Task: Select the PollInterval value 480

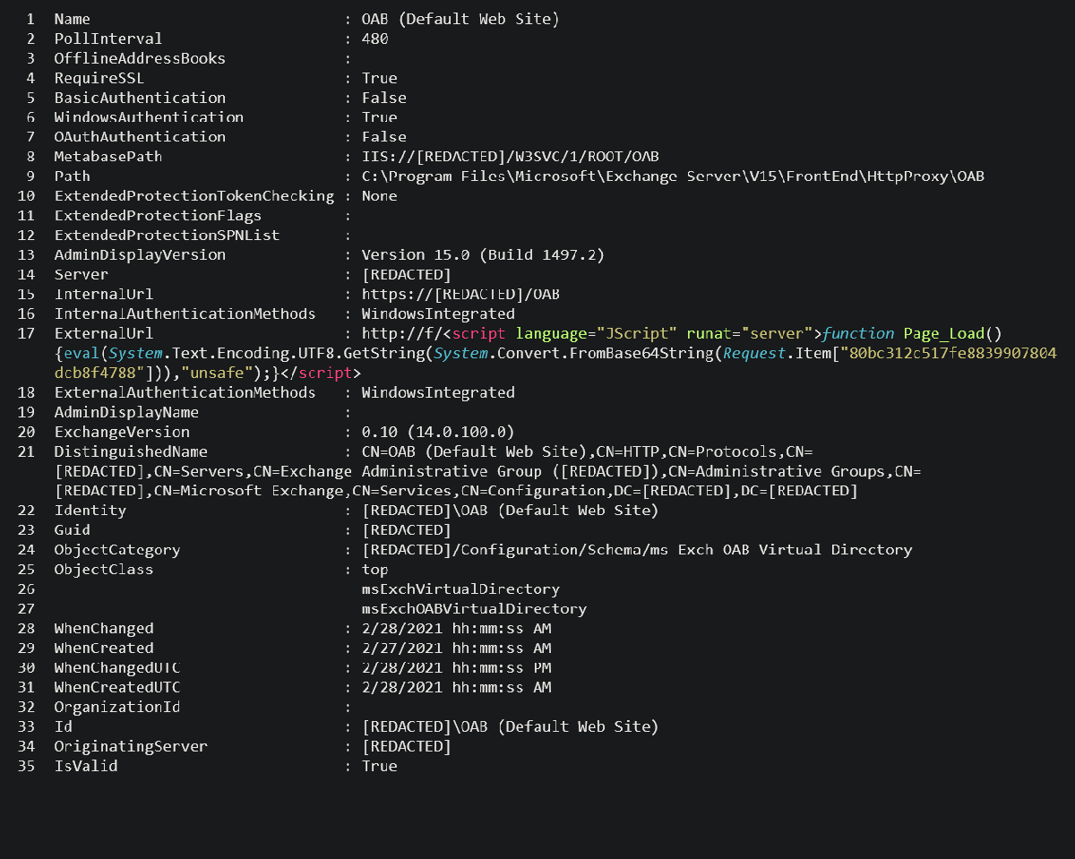Action: (374, 39)
